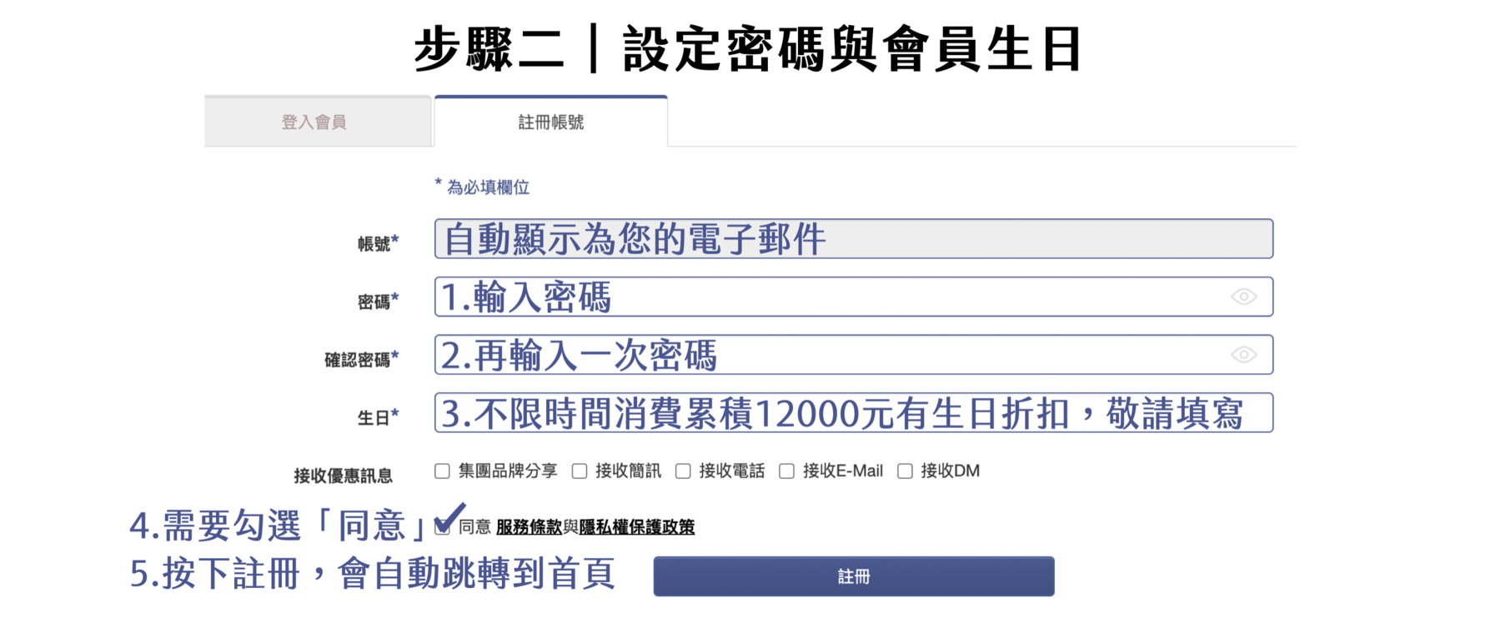
Task: Click the 接收優惠訊息 label
Action: [x=343, y=476]
